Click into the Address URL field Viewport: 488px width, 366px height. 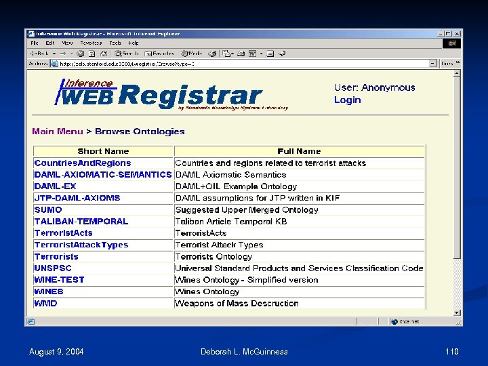coord(244,64)
